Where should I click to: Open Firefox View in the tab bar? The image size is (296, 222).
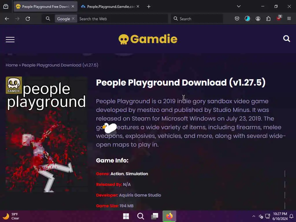click(x=6, y=7)
